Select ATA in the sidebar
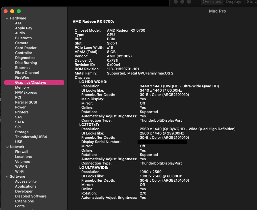This screenshot has height=210, width=257. click(x=18, y=23)
